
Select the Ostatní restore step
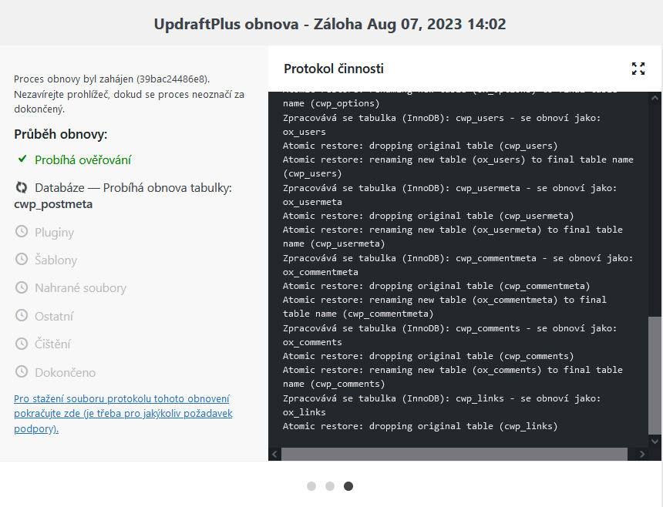tap(54, 316)
